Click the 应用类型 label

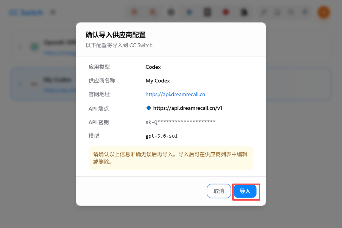pos(99,67)
